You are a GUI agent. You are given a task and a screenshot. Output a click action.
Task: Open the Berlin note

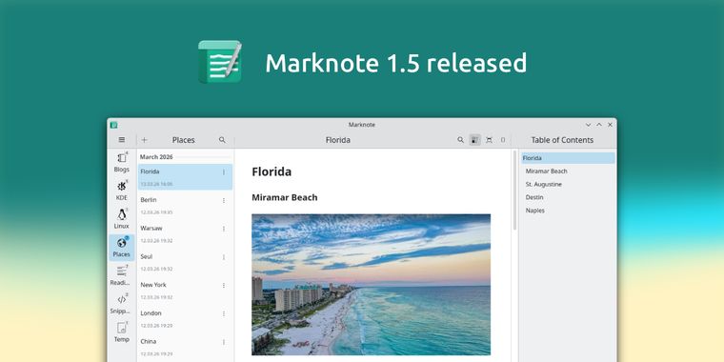185,206
